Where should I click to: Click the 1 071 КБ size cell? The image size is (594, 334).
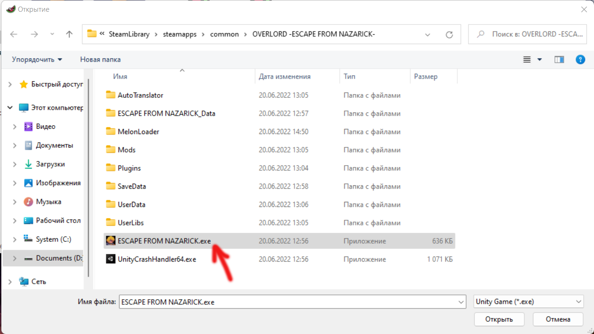pos(440,259)
